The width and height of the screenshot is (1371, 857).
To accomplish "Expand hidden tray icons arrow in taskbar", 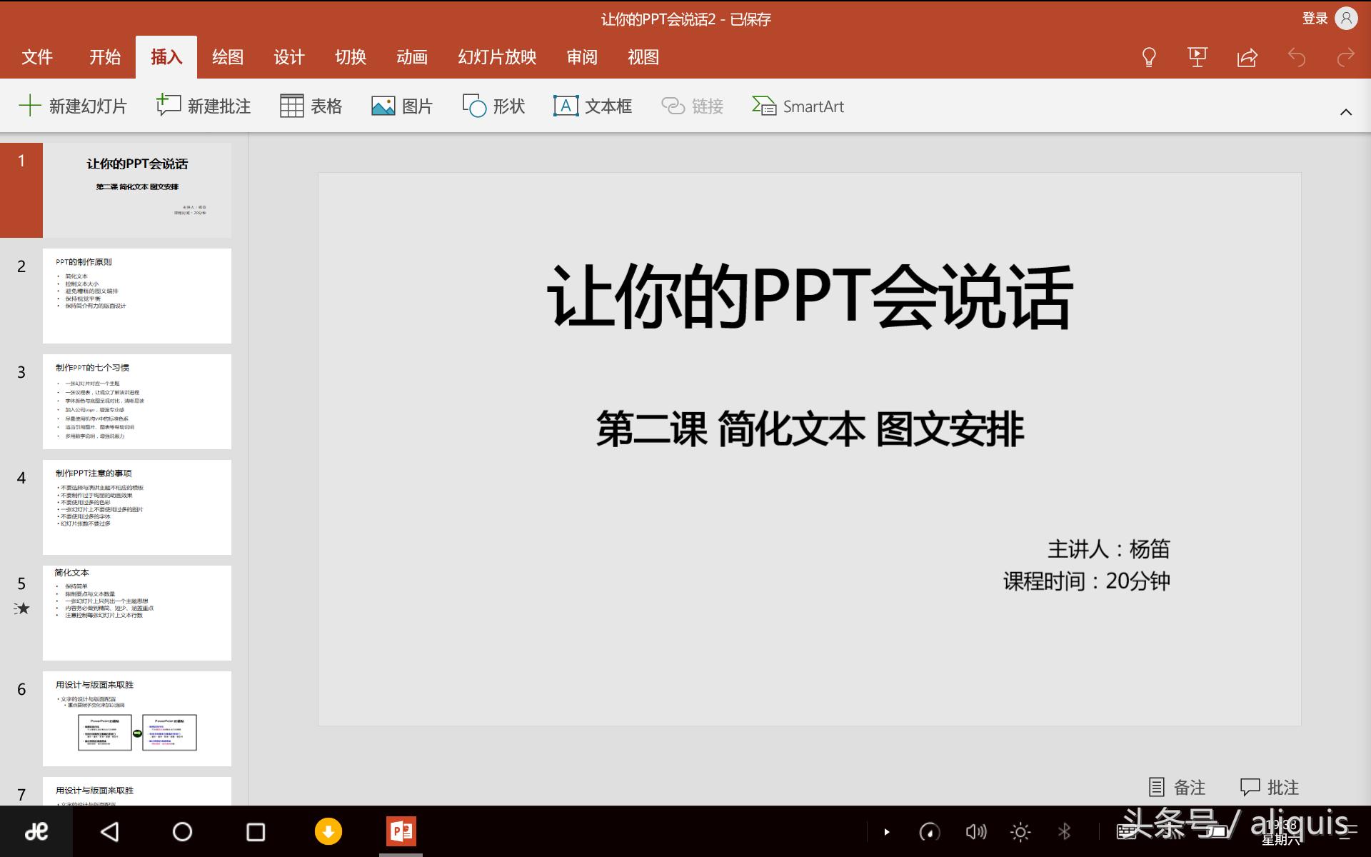I will (887, 831).
